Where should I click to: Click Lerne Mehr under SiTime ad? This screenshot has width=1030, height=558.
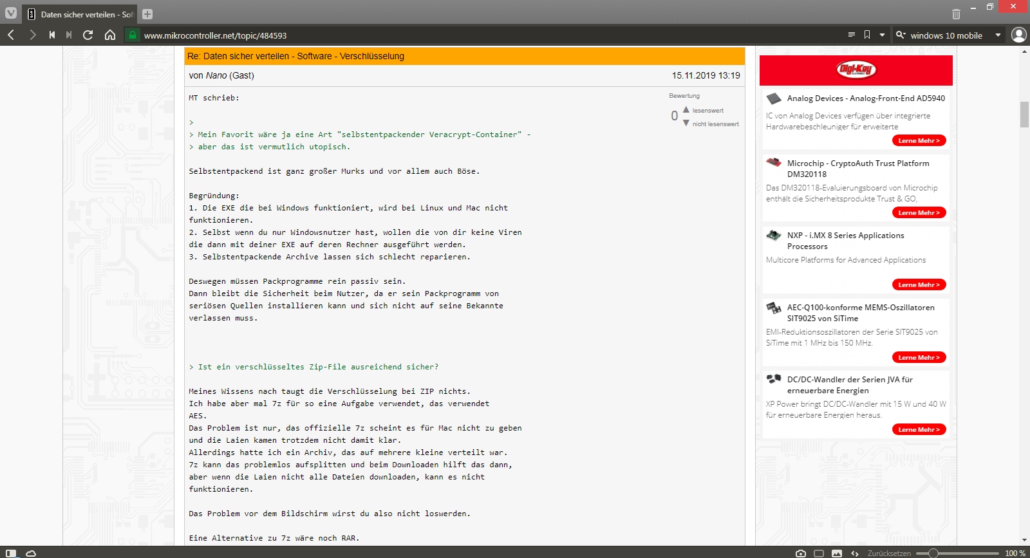[x=919, y=357]
